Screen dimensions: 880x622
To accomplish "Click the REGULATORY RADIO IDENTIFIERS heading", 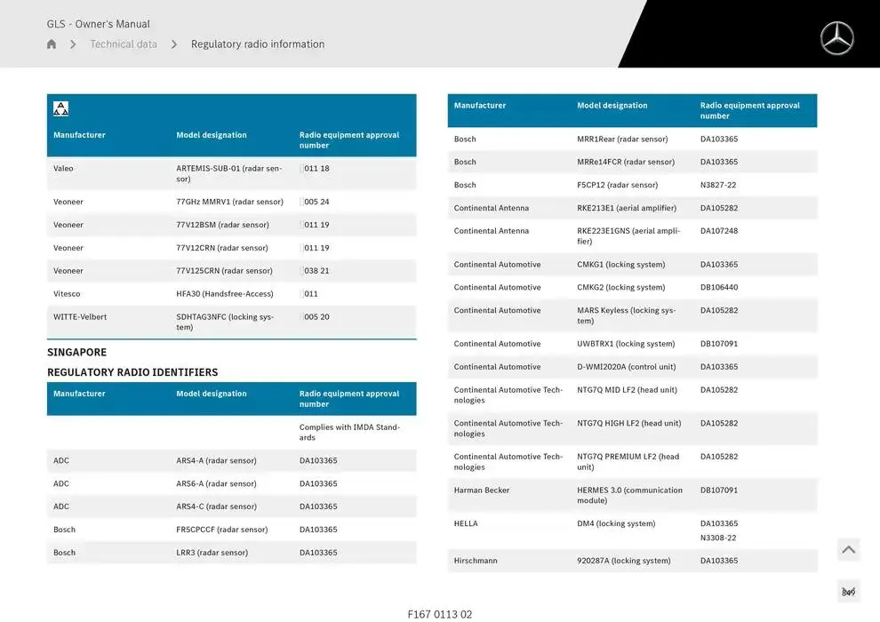I will (132, 372).
